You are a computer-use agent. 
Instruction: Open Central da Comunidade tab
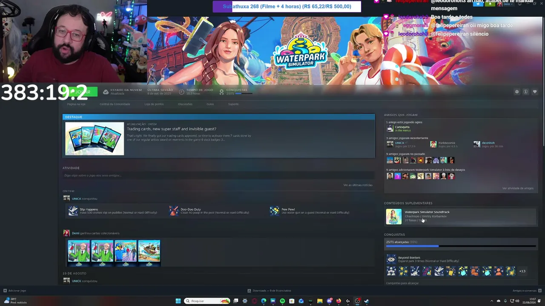[x=115, y=104]
